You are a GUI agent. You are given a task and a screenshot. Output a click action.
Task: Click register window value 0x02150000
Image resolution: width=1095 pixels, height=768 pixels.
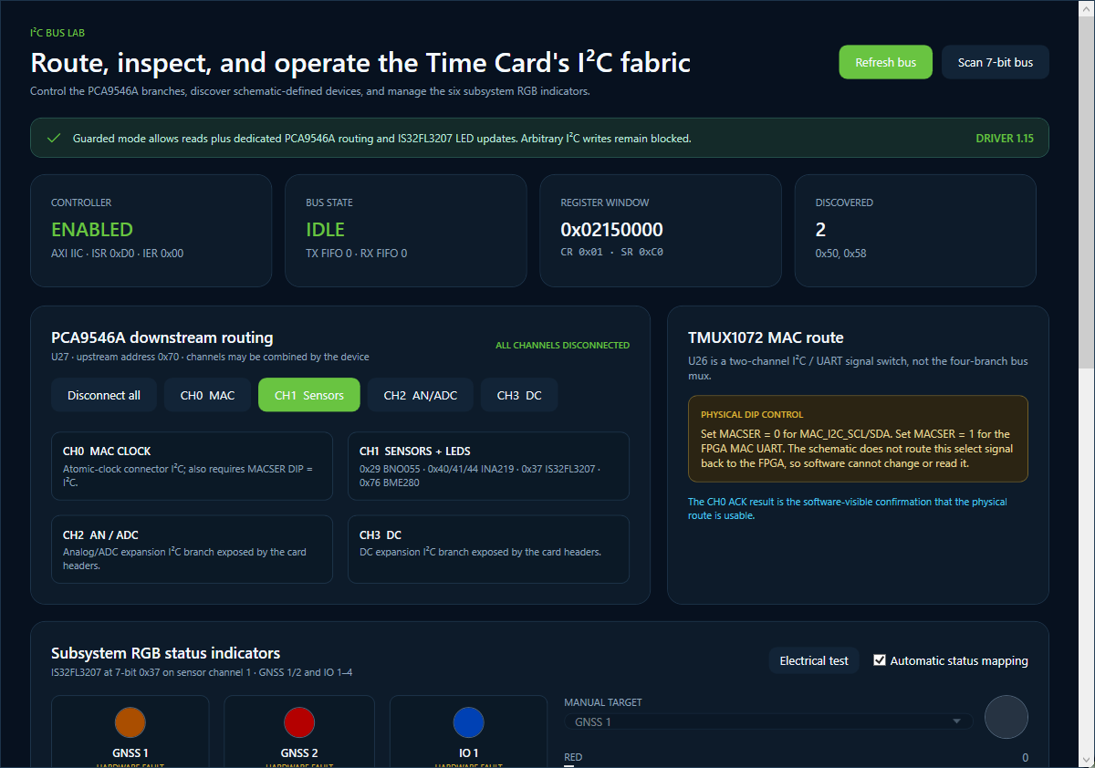point(612,230)
